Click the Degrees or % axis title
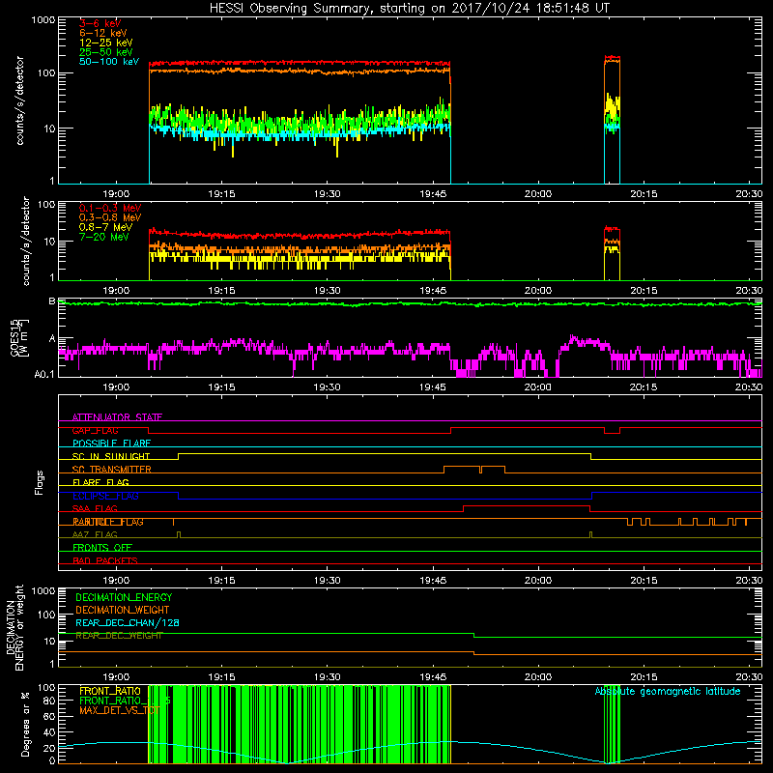 (25, 724)
